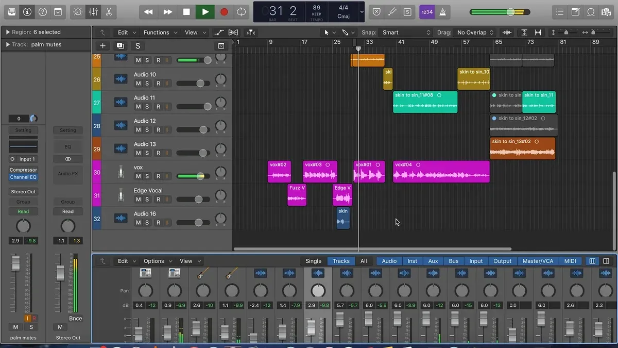Select the vox#04 region
This screenshot has height=348, width=618.
[441, 172]
